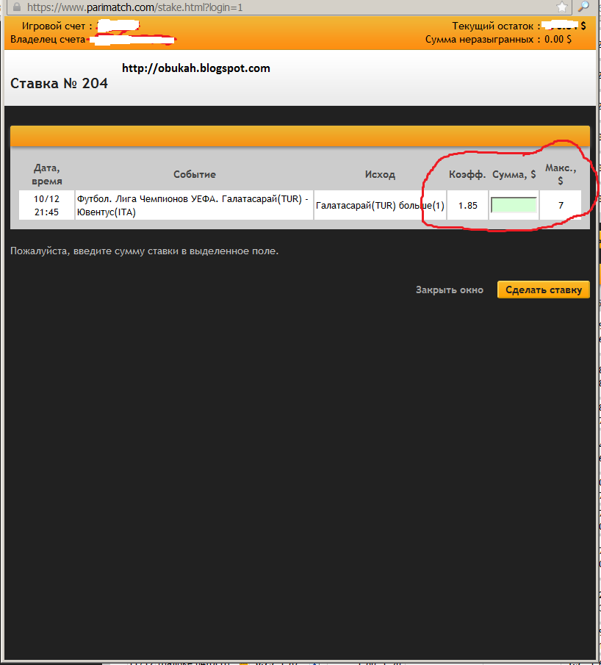Click the Закрыть окно link
Viewport: 601px width, 665px height.
pyautogui.click(x=449, y=290)
